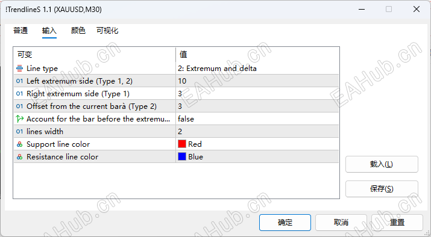Click color icon beside Resistance line color

coord(19,157)
